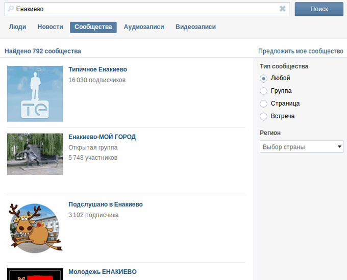
Task: Click Типичное Енакиево avatar with statue
Action: pos(35,94)
